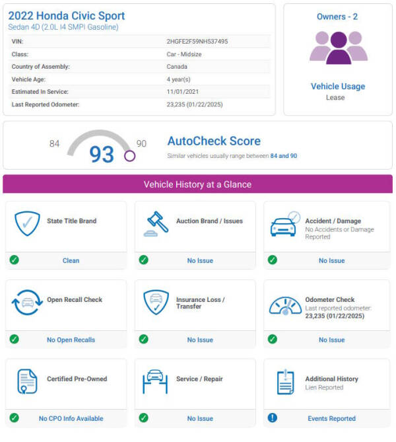Click the Insurance Loss / Transfer label
This screenshot has height=442, width=396.
(200, 303)
